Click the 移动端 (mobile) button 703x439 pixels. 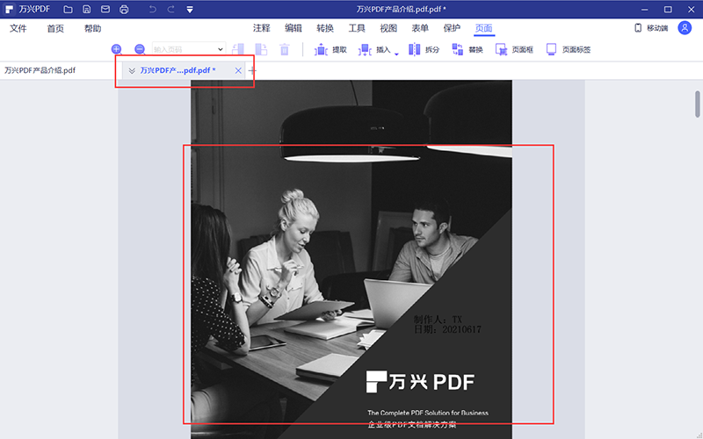[x=650, y=28]
